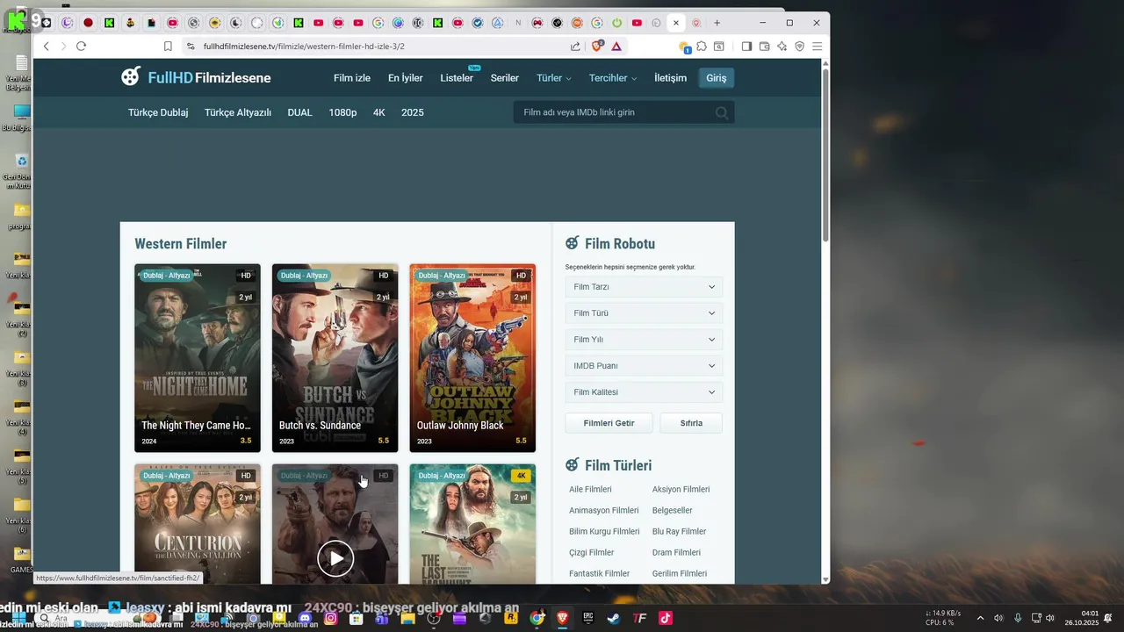Click the film name or IMDb link search field

pyautogui.click(x=615, y=112)
